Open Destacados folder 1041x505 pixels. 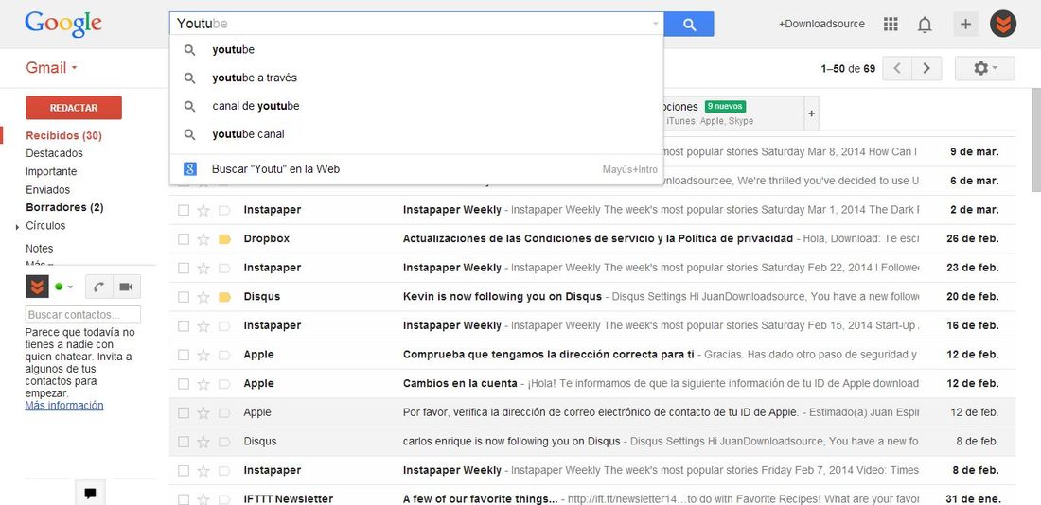55,153
